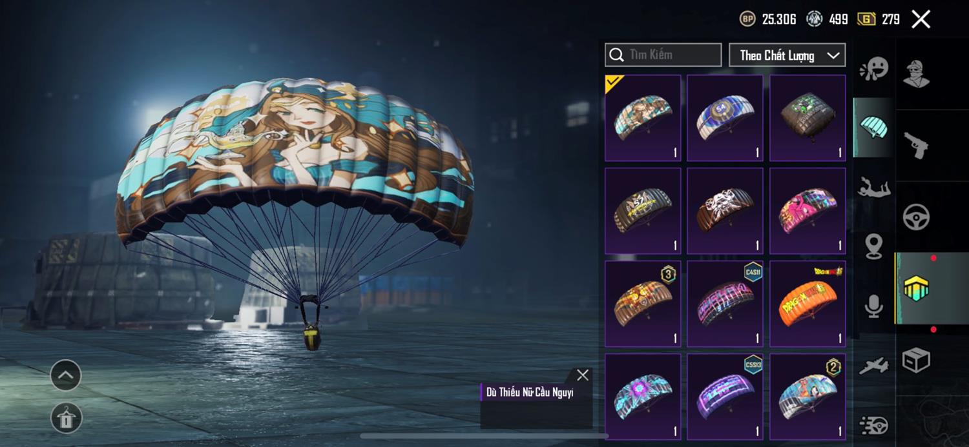Open the airplane skins category icon
This screenshot has width=969, height=447.
874,366
